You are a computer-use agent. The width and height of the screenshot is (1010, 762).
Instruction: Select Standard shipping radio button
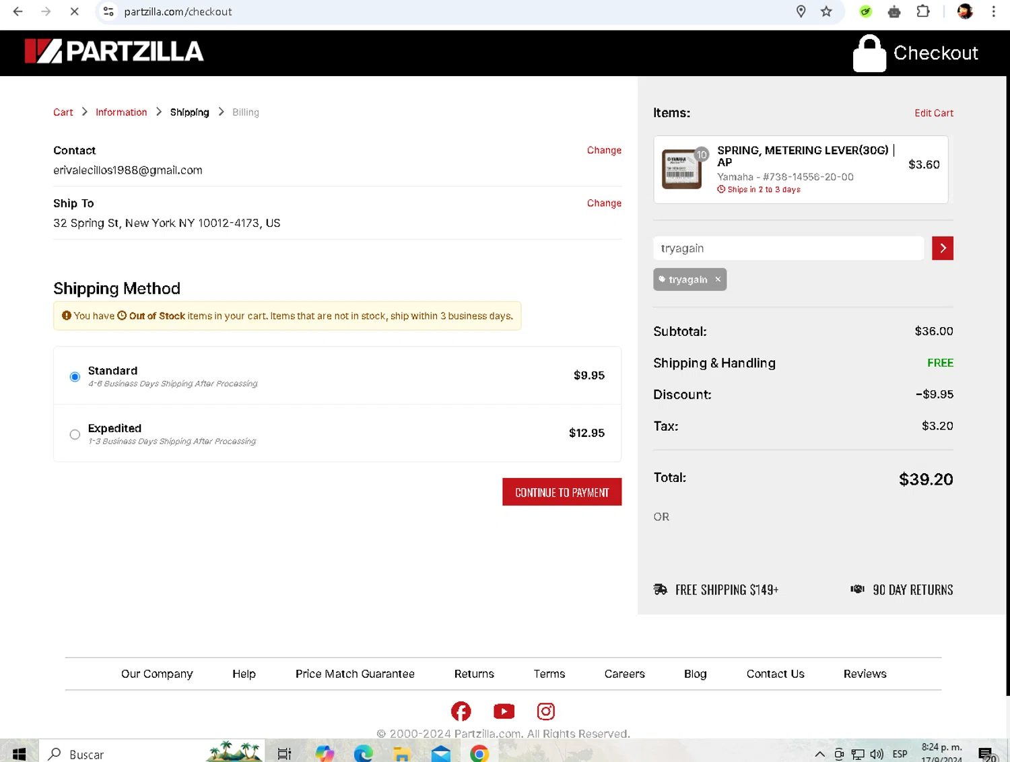tap(75, 377)
